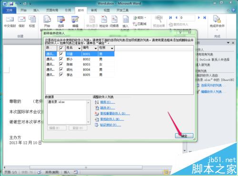
Task: Click the 确定 button in dialog
Action: pos(184,136)
